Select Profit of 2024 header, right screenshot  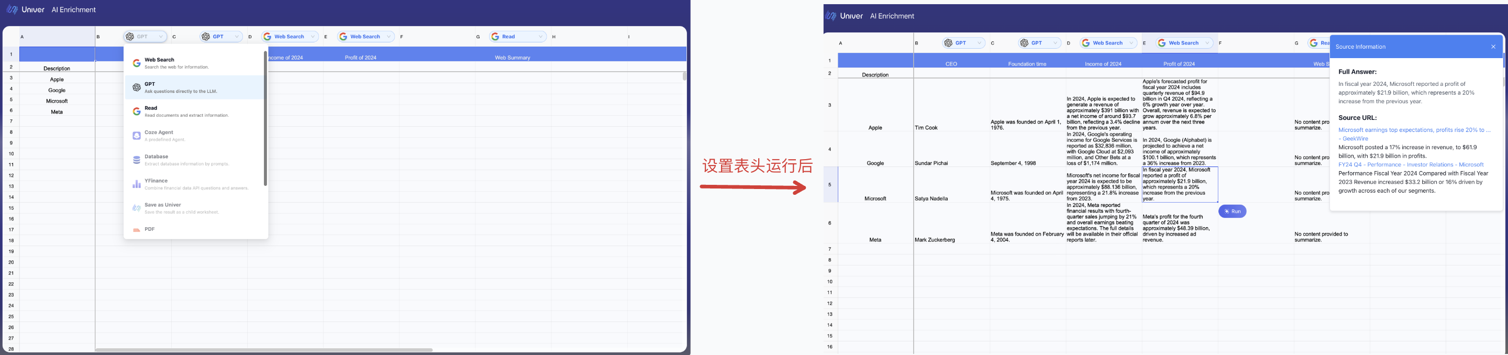1179,61
